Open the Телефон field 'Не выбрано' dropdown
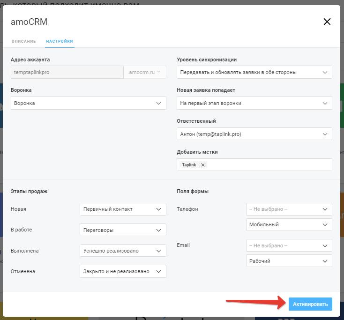344x320 pixels. click(289, 209)
